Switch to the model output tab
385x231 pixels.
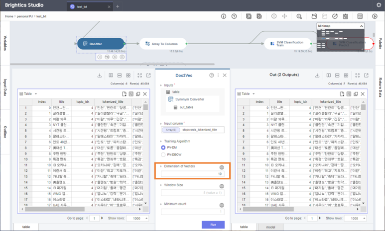270,227
